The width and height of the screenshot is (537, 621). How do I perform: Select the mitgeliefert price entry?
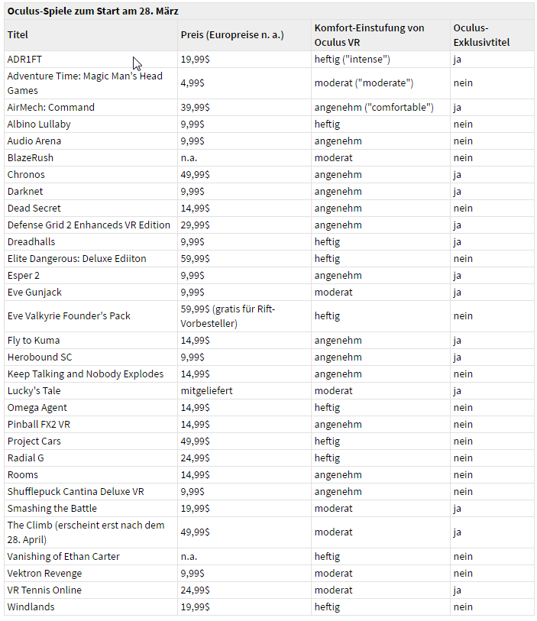[207, 390]
